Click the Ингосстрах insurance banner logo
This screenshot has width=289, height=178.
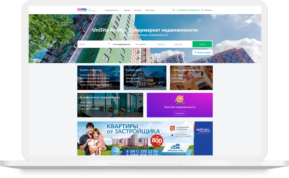pos(203,131)
